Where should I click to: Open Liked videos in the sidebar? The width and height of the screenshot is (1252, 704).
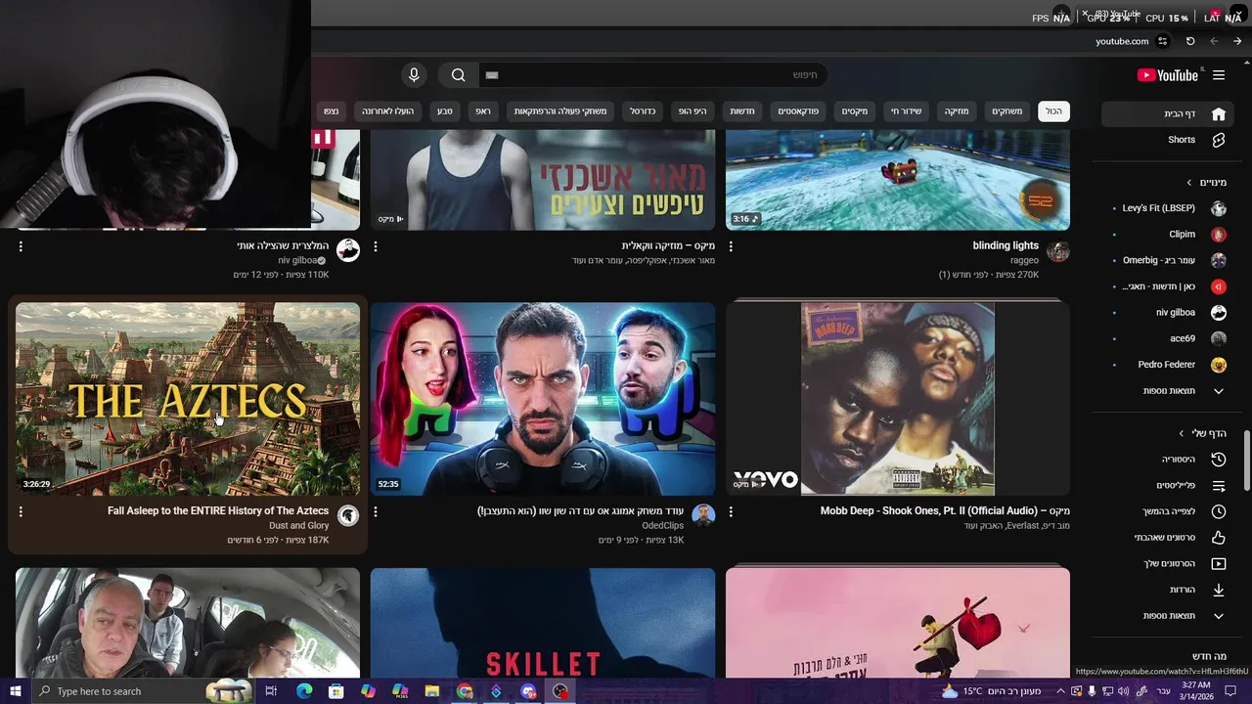coord(1166,538)
